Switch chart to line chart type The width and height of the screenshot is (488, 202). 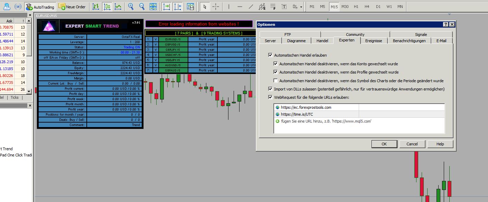tap(118, 7)
